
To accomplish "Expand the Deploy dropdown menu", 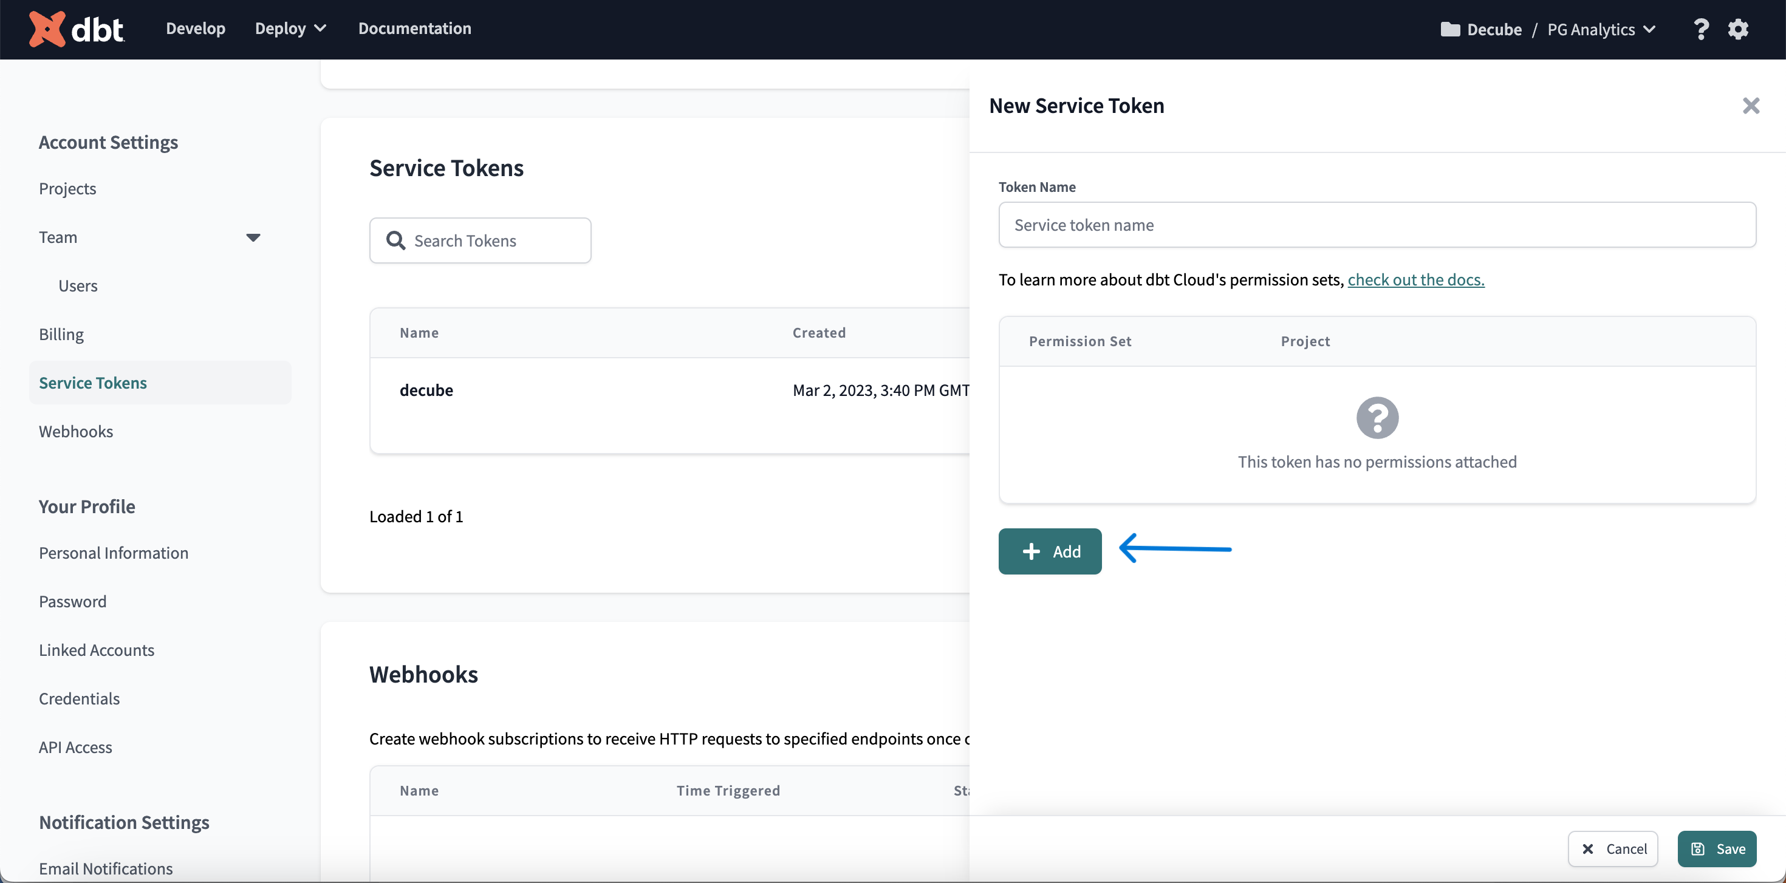I will coord(290,29).
